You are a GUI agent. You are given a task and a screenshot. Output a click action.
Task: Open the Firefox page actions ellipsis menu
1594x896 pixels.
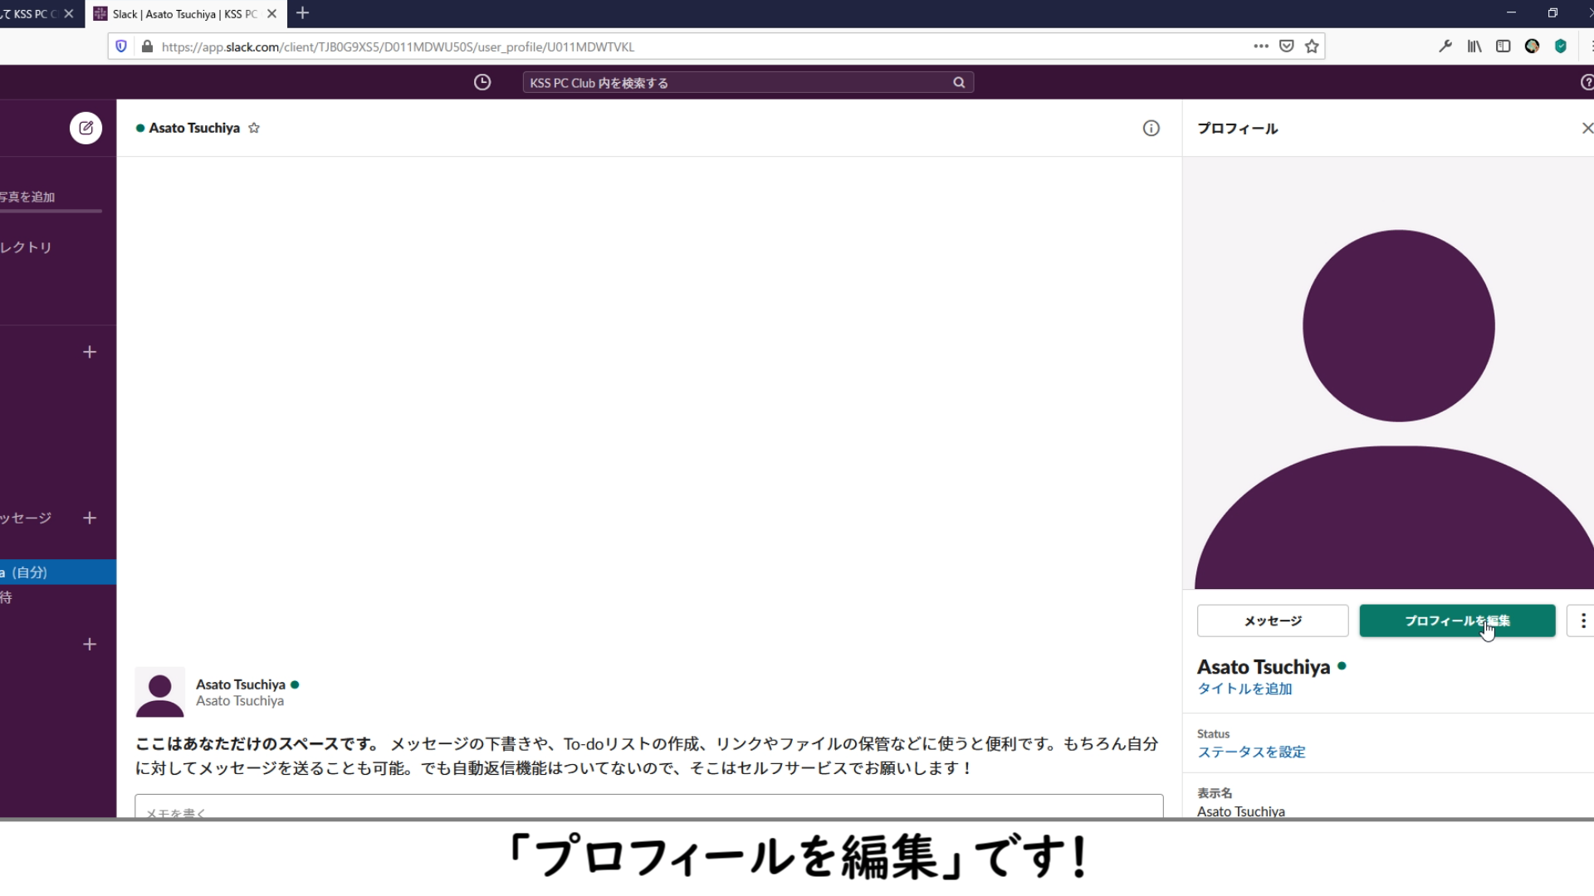pos(1260,46)
